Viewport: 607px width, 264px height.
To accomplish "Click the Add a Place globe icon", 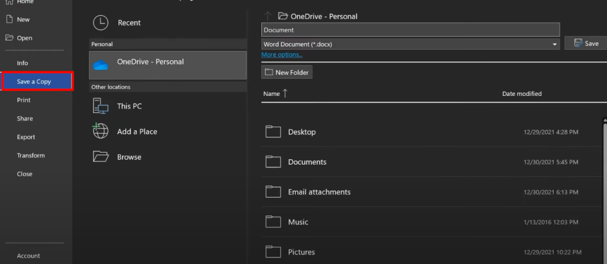I will 100,131.
